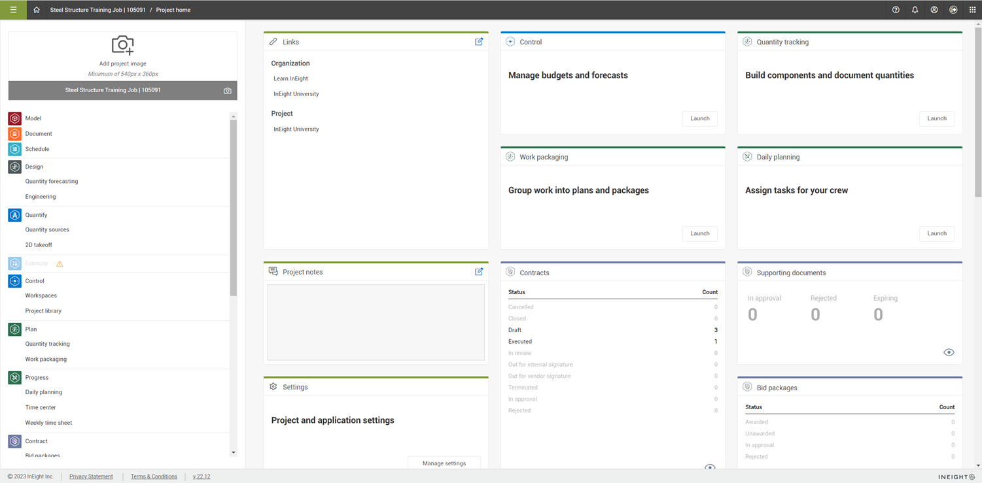The height and width of the screenshot is (483, 982).
Task: Click the page vertical scrollbar thumb
Action: click(978, 111)
